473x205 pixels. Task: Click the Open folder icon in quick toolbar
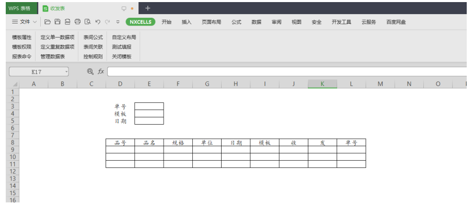[x=48, y=22]
